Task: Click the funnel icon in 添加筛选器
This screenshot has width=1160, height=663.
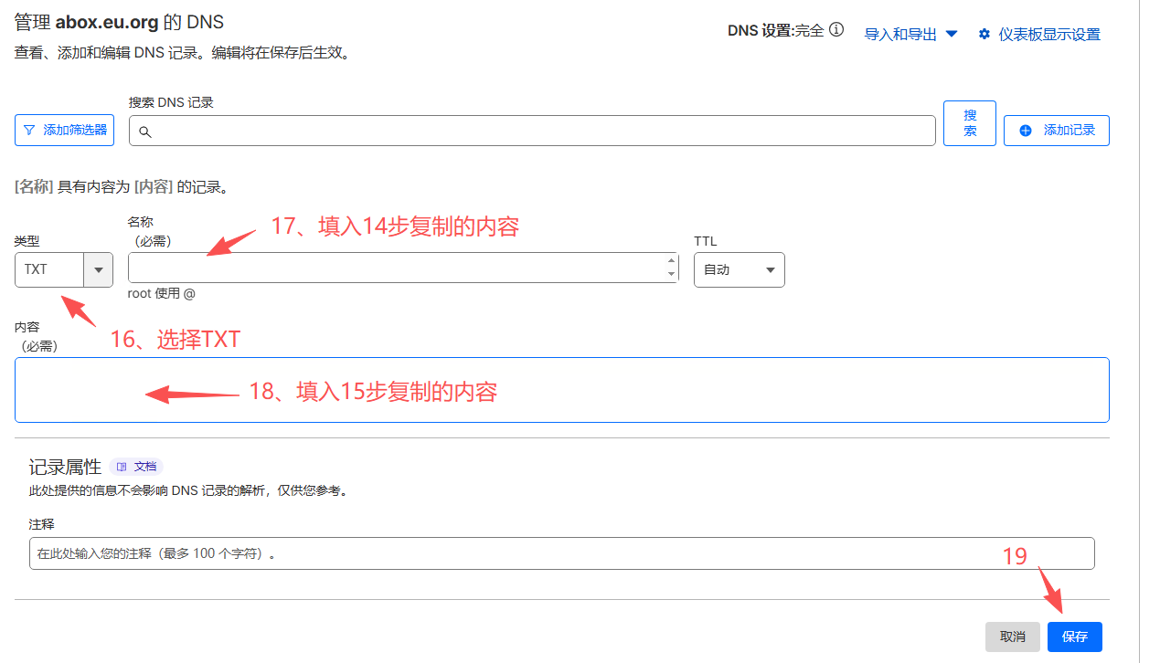Action: (29, 131)
